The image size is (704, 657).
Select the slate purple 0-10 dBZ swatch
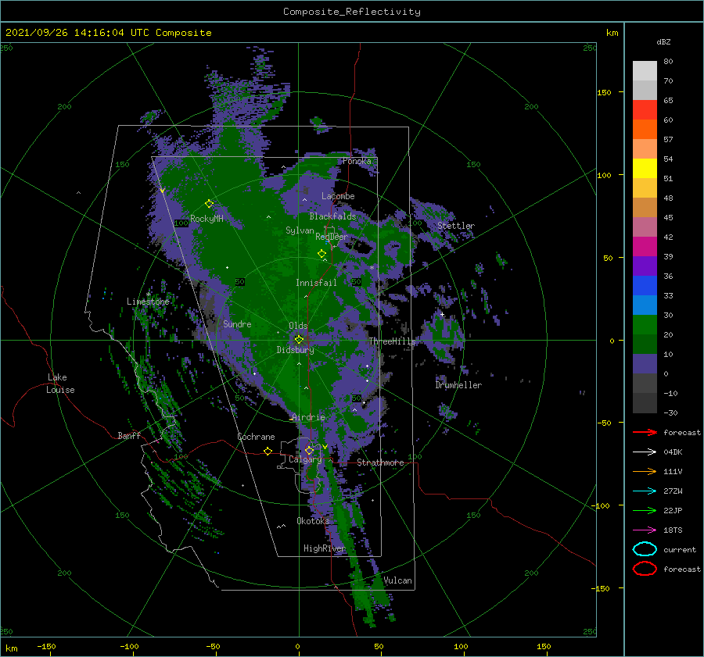pyautogui.click(x=645, y=364)
